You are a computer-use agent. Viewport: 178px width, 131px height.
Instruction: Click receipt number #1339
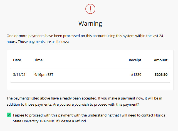136,75
